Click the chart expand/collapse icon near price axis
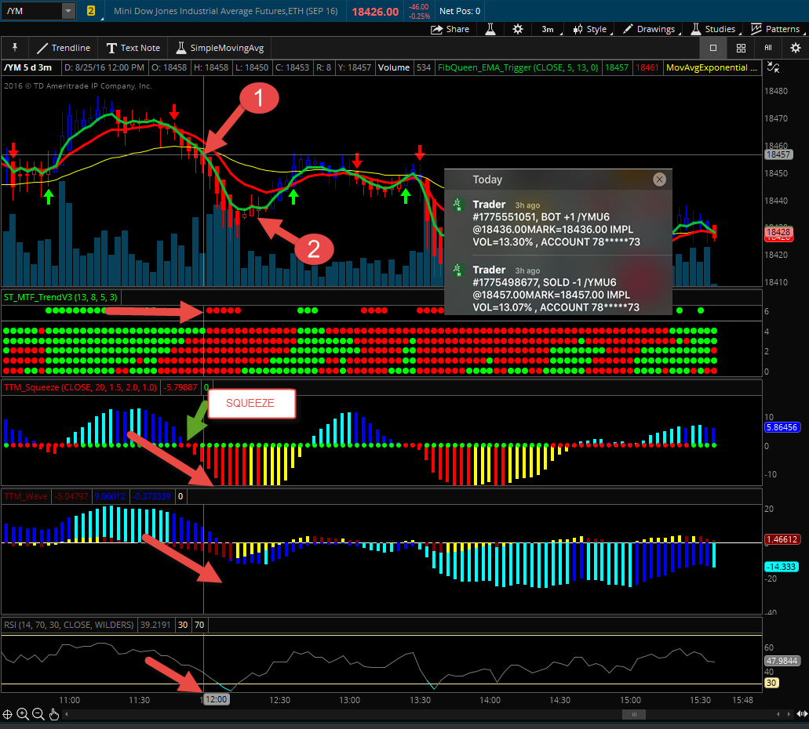Screen dimensions: 809x729 773,67
